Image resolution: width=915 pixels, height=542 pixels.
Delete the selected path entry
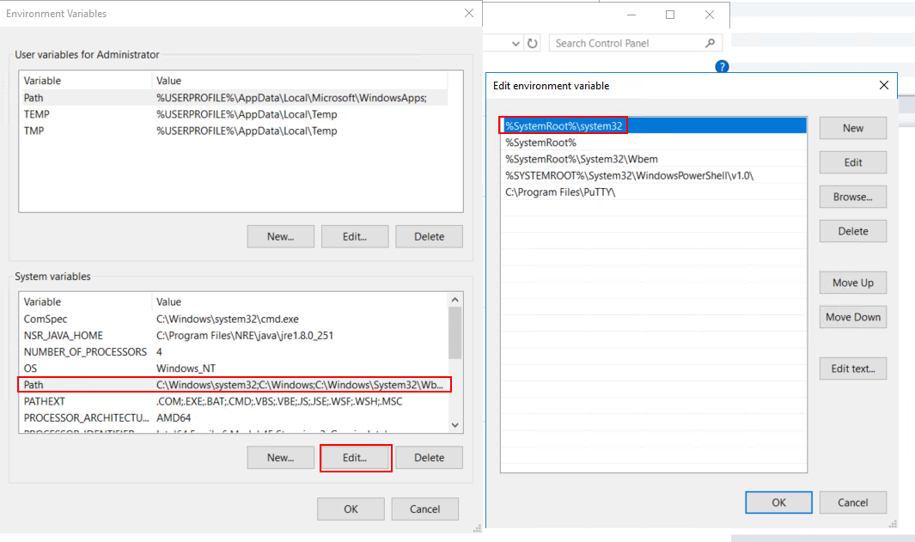[x=852, y=230]
